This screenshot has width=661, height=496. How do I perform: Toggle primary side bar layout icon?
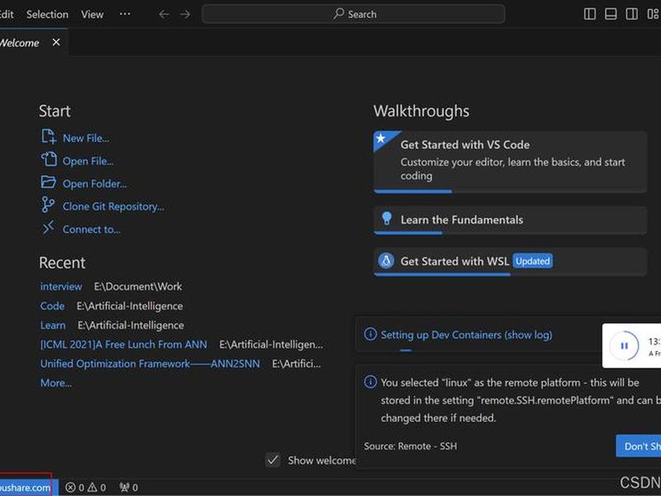pos(590,14)
